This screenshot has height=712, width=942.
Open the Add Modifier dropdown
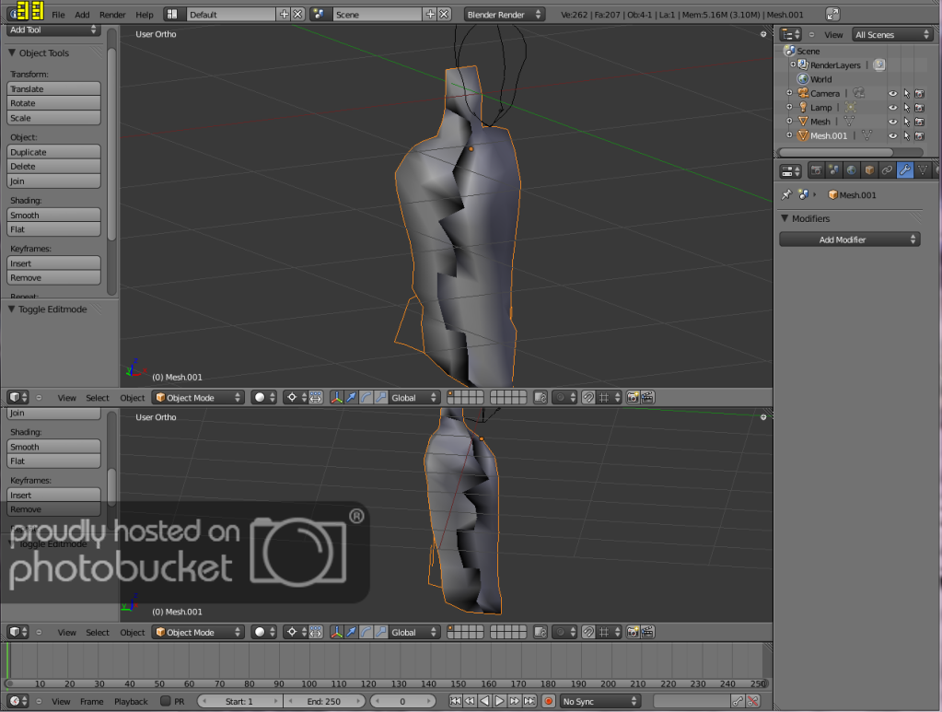(850, 239)
